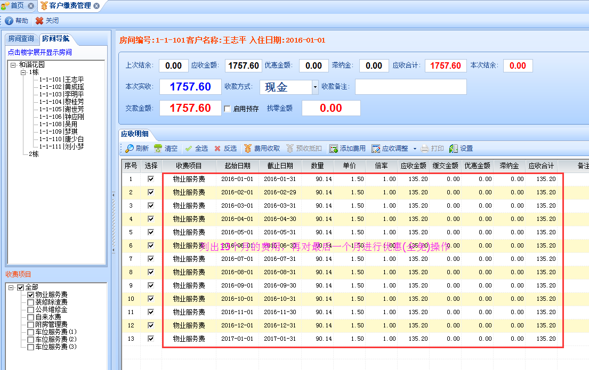The image size is (589, 370).
Task: Click the 预收抵扣 icon
Action: pos(289,149)
